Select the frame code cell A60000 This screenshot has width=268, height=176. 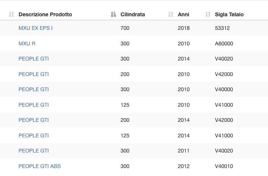224,44
